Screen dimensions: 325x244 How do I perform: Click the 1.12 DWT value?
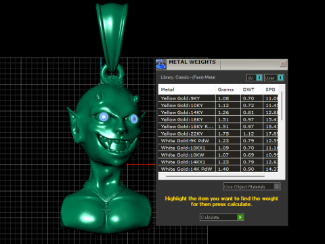(248, 134)
